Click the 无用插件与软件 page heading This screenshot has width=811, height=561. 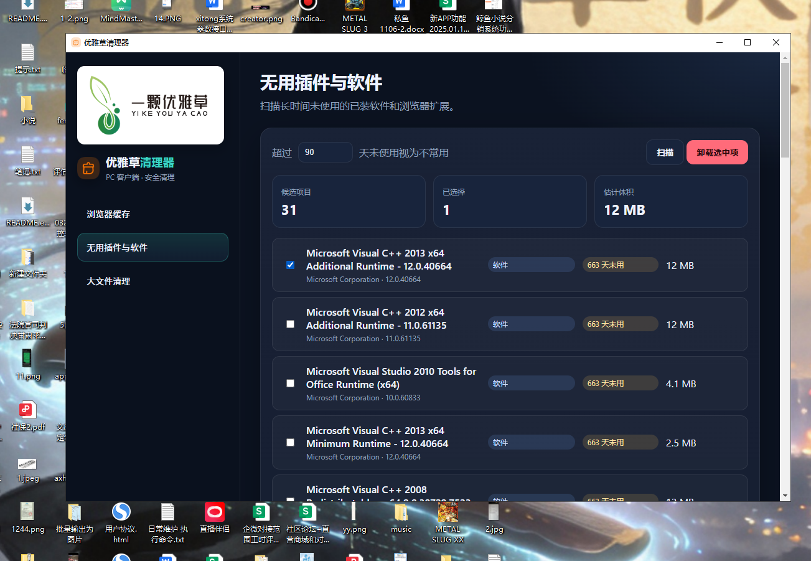pos(321,83)
